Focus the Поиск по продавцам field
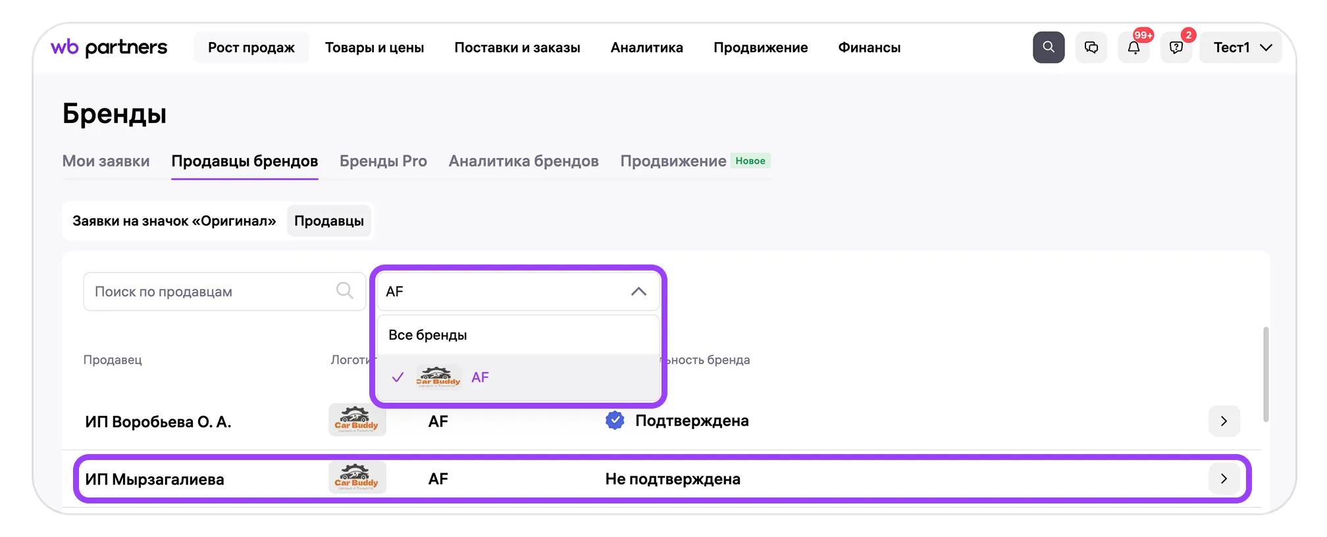The height and width of the screenshot is (537, 1327). click(x=224, y=292)
